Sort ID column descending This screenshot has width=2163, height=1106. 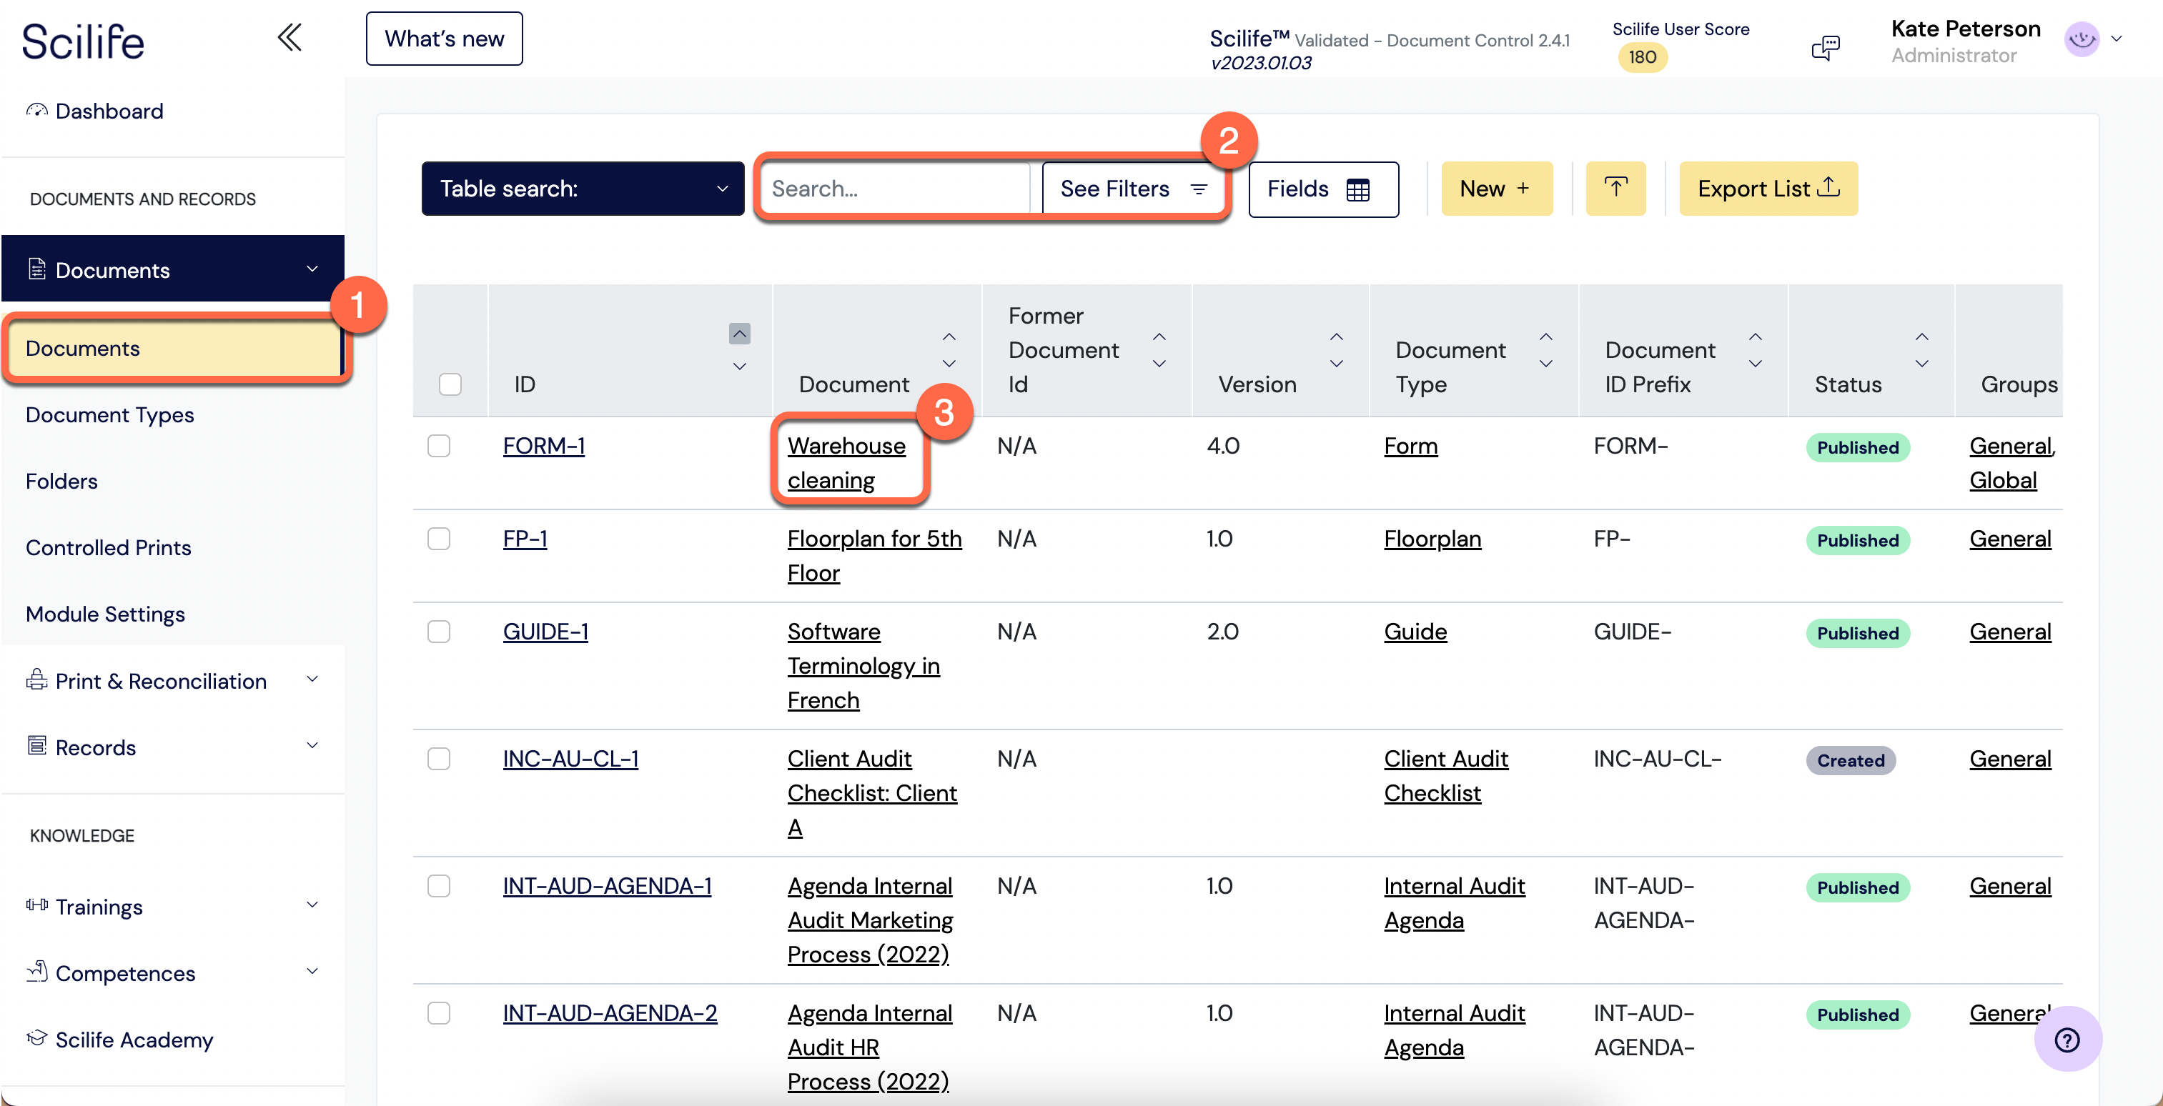739,366
